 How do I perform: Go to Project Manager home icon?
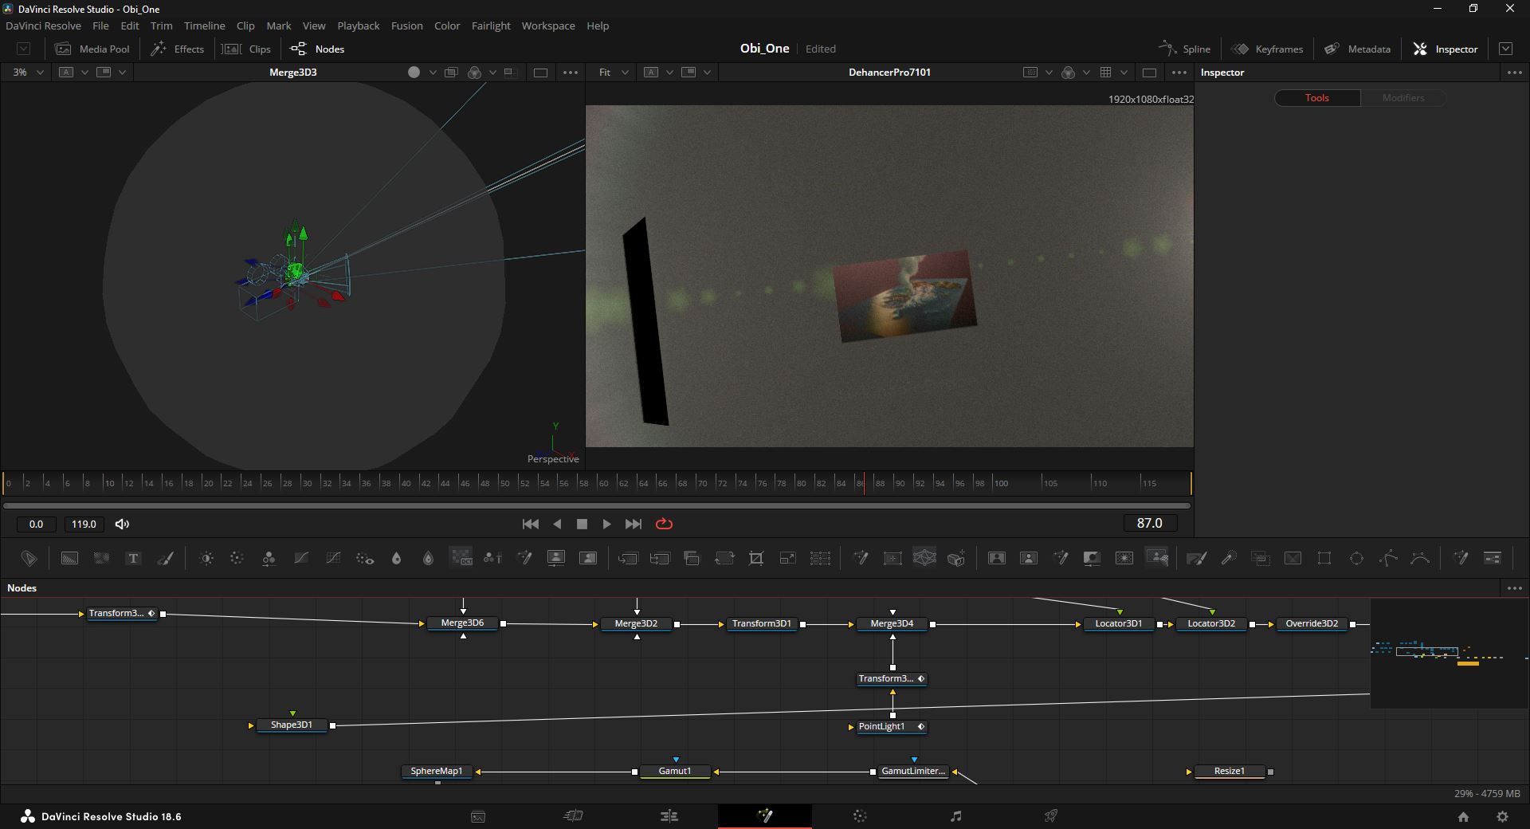(x=1463, y=816)
